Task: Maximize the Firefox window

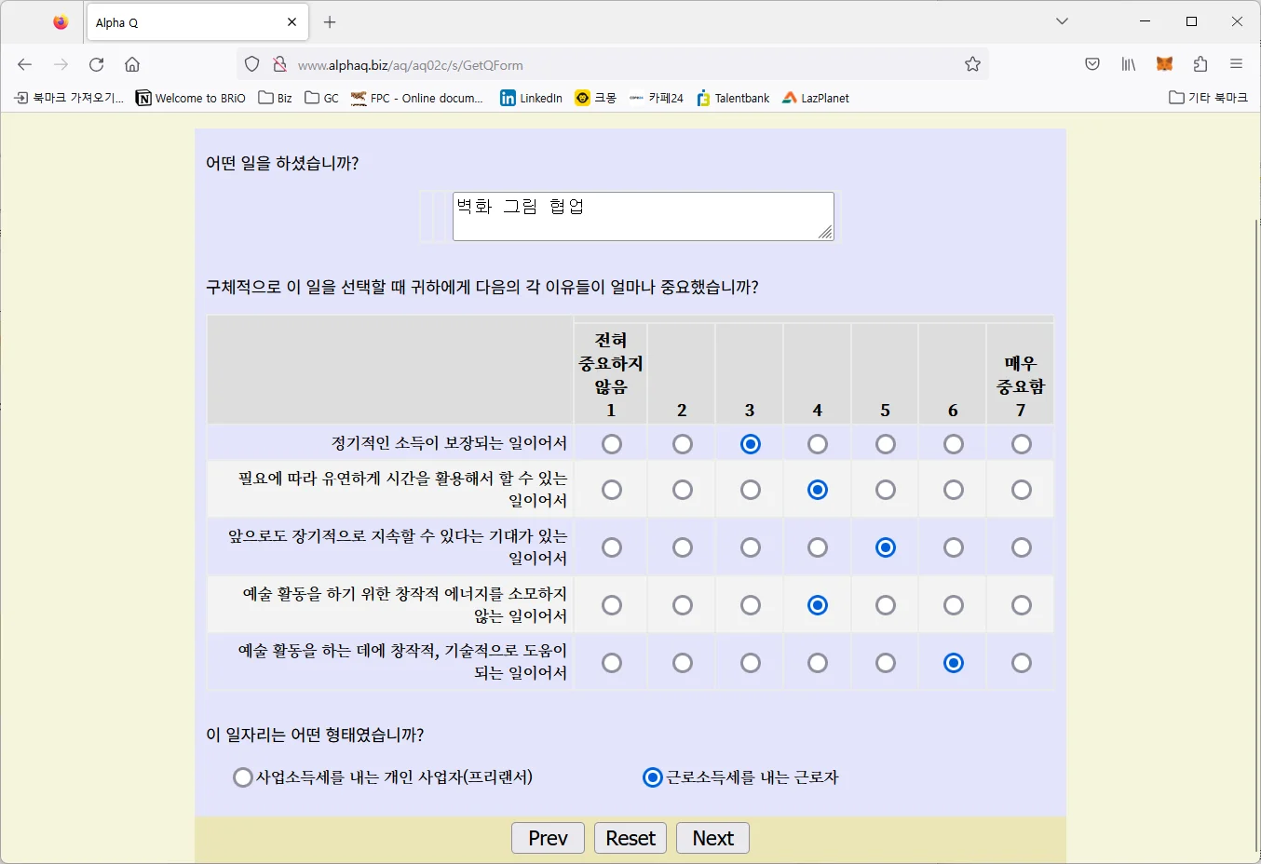Action: [1191, 21]
